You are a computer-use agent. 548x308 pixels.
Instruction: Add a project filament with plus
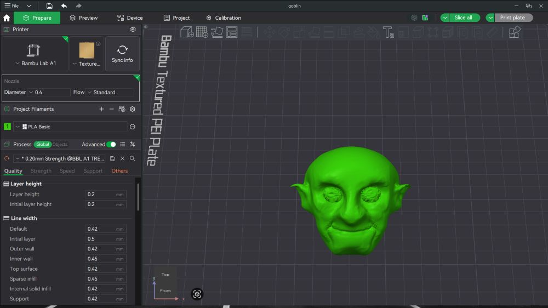(x=101, y=109)
